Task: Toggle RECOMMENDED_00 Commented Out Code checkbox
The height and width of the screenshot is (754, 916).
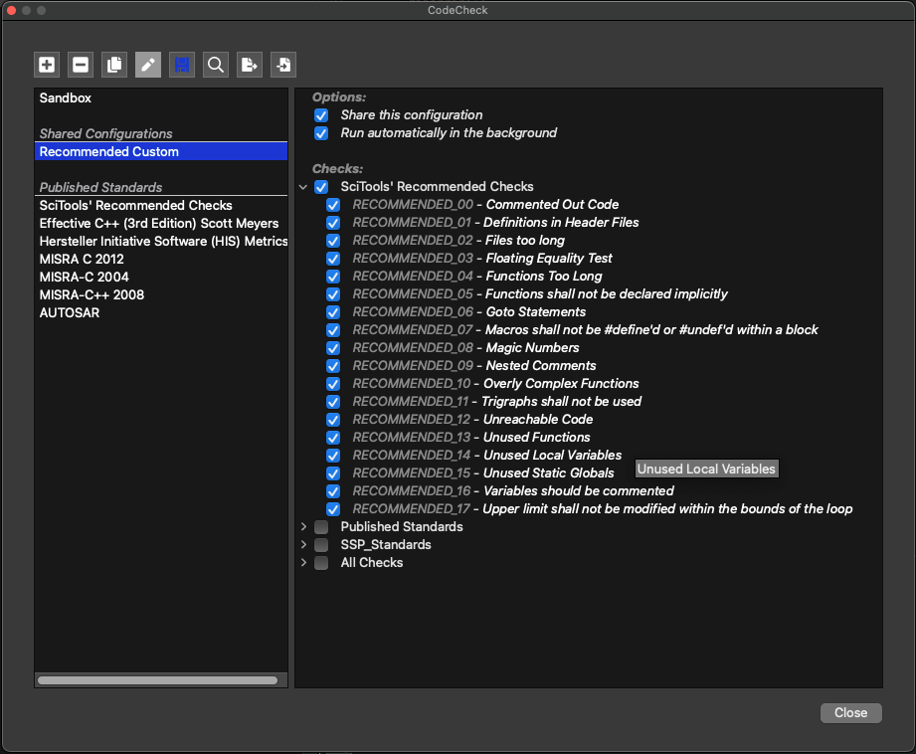Action: [x=333, y=205]
